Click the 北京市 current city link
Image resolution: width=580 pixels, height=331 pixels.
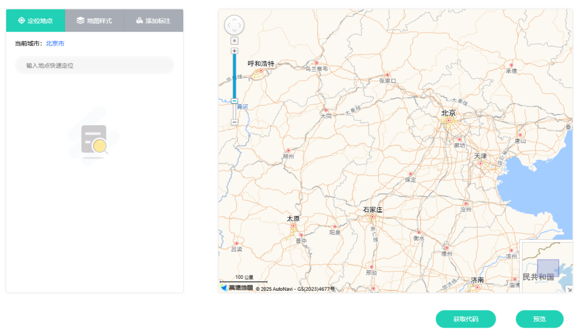pyautogui.click(x=55, y=43)
